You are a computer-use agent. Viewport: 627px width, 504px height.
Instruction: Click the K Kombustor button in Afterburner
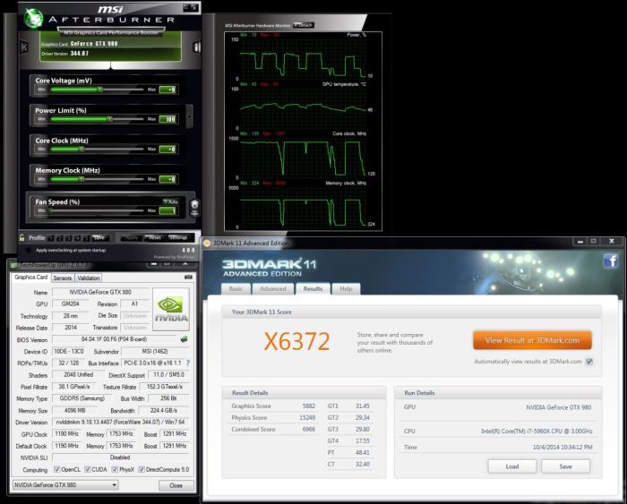24,47
